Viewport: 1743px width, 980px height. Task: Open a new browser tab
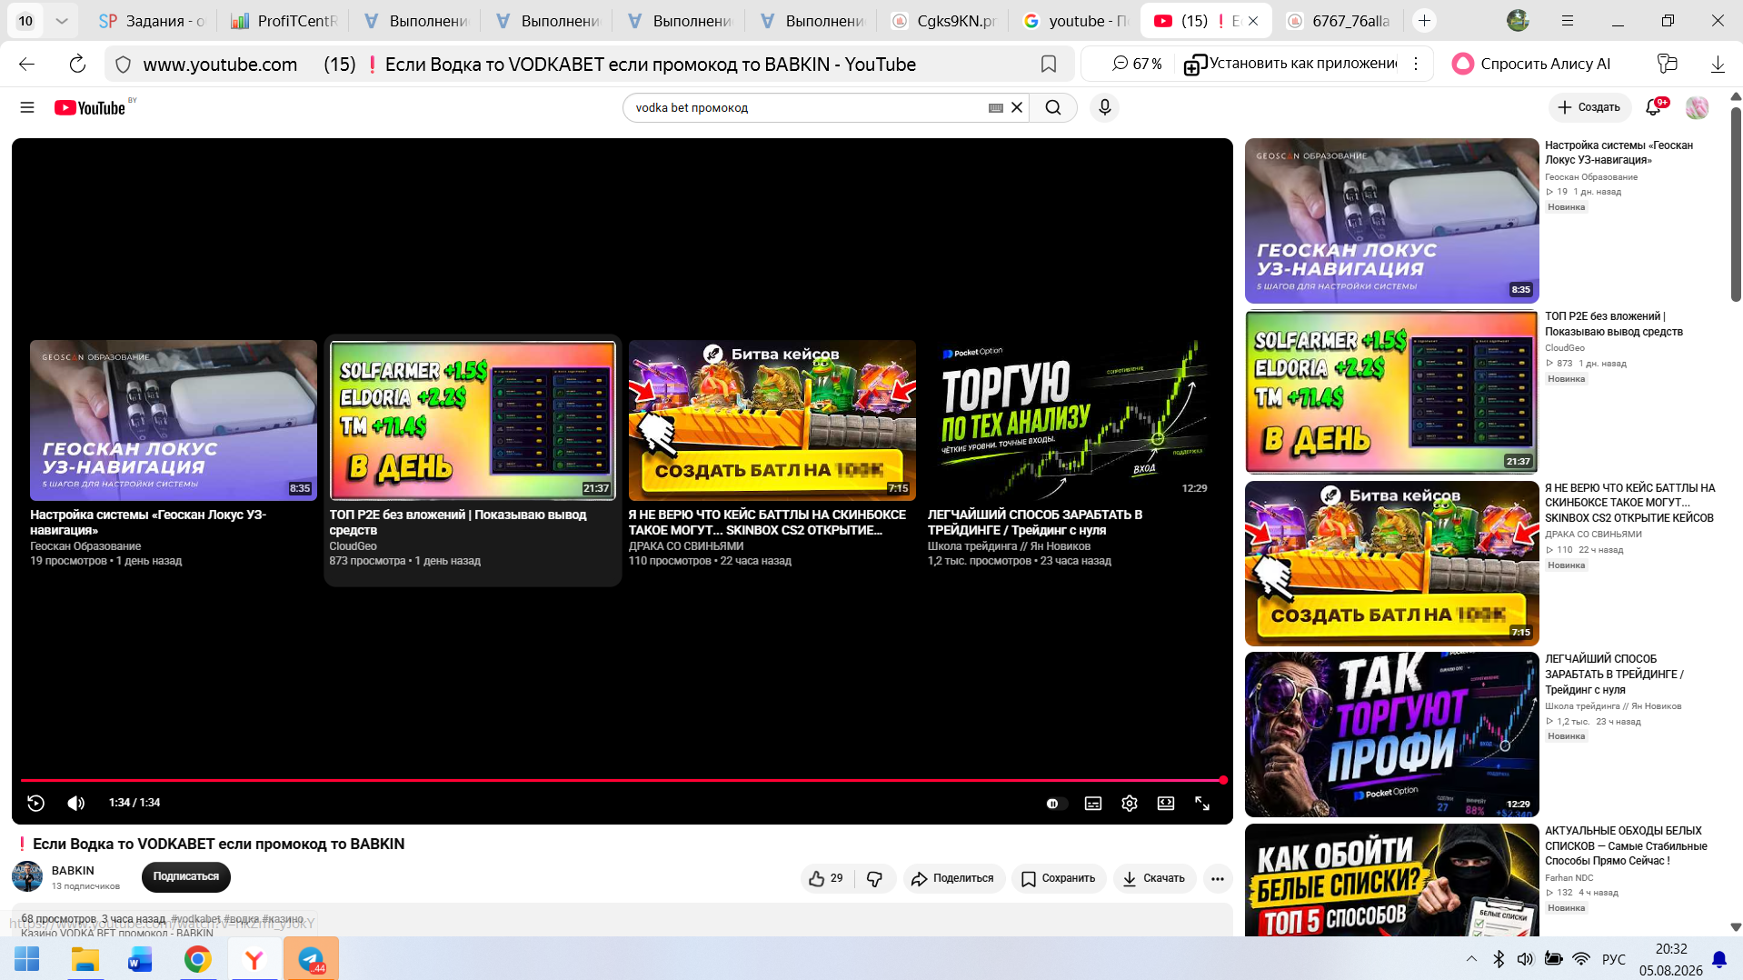1424,20
